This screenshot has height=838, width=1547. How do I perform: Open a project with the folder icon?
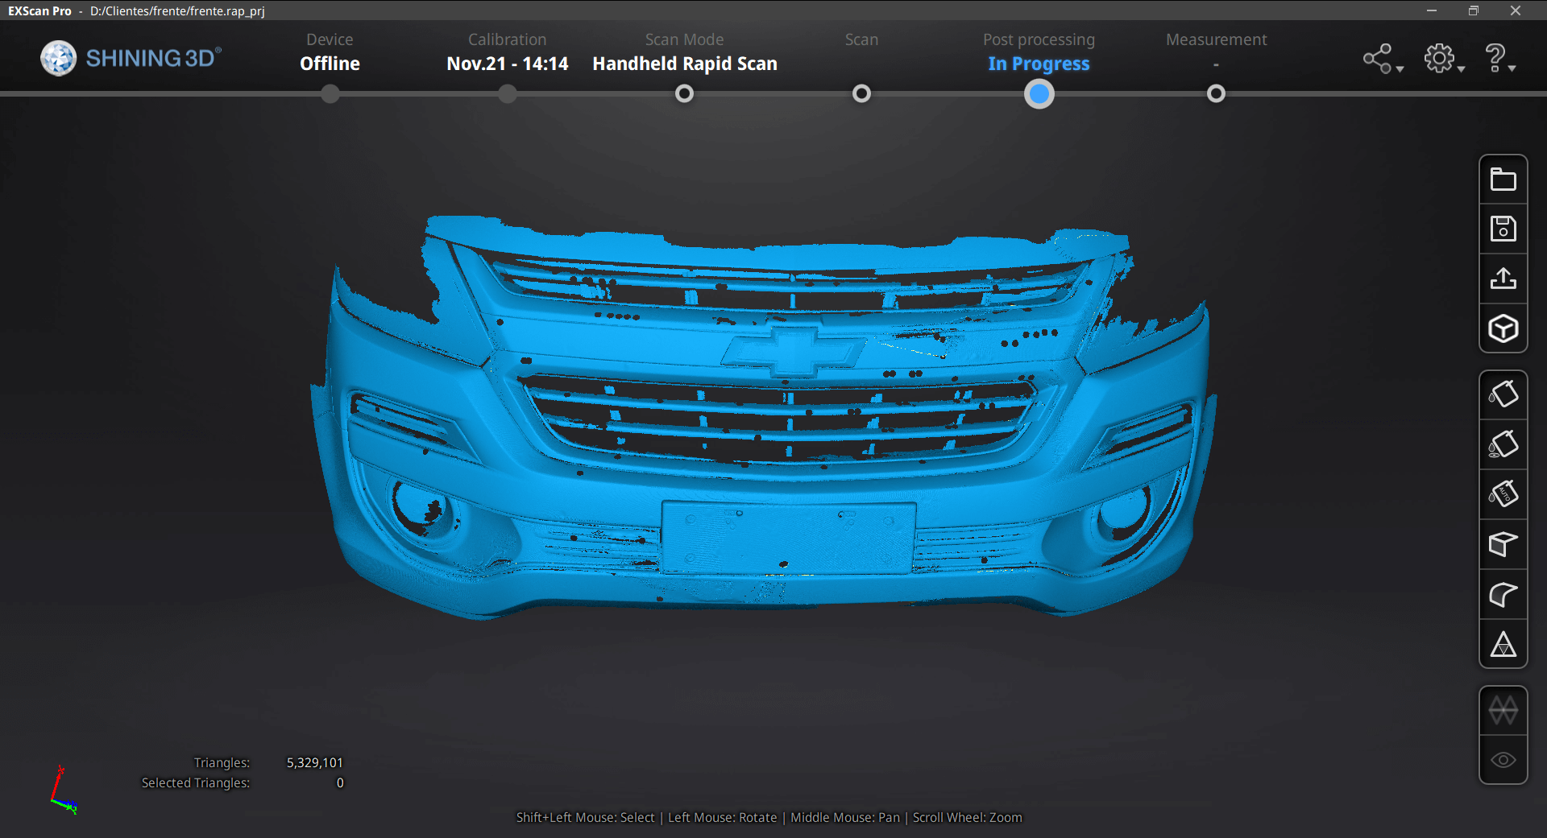click(1503, 180)
